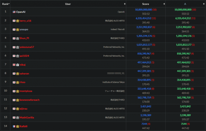Viewport: 206px width, 131px height.
Task: Click the Institute of Science Tokyo affiliation
Action: pos(114,82)
